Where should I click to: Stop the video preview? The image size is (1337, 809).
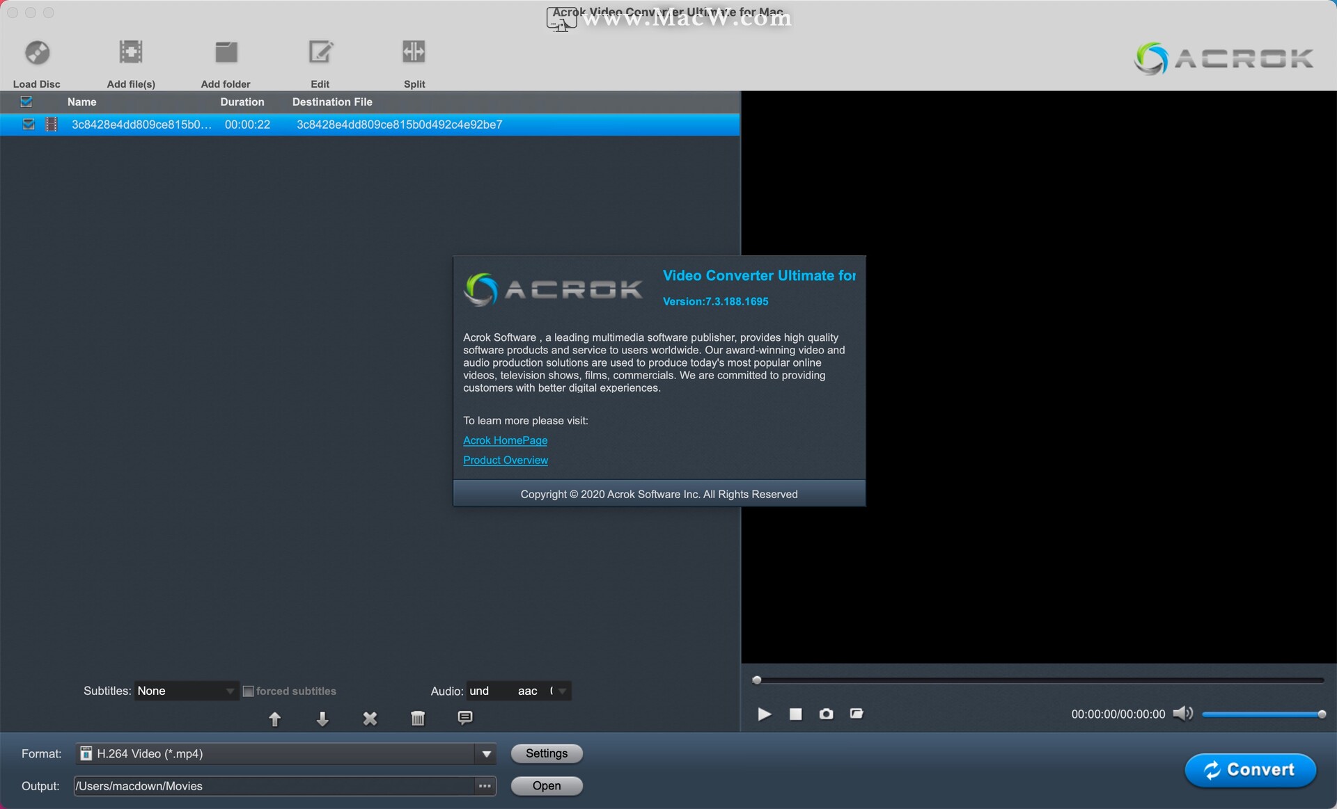tap(795, 714)
